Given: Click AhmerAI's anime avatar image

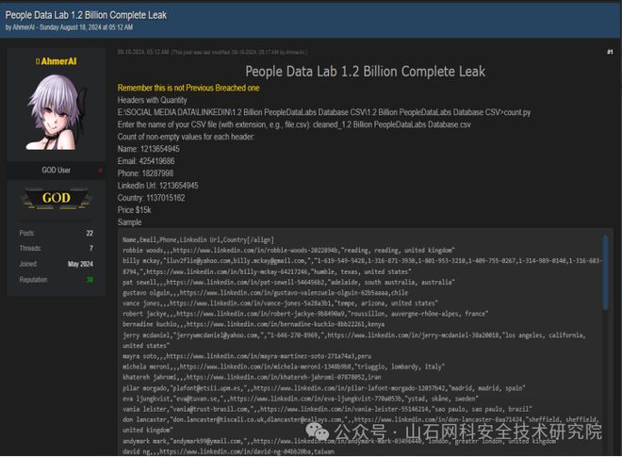Looking at the screenshot, I should click(56, 112).
